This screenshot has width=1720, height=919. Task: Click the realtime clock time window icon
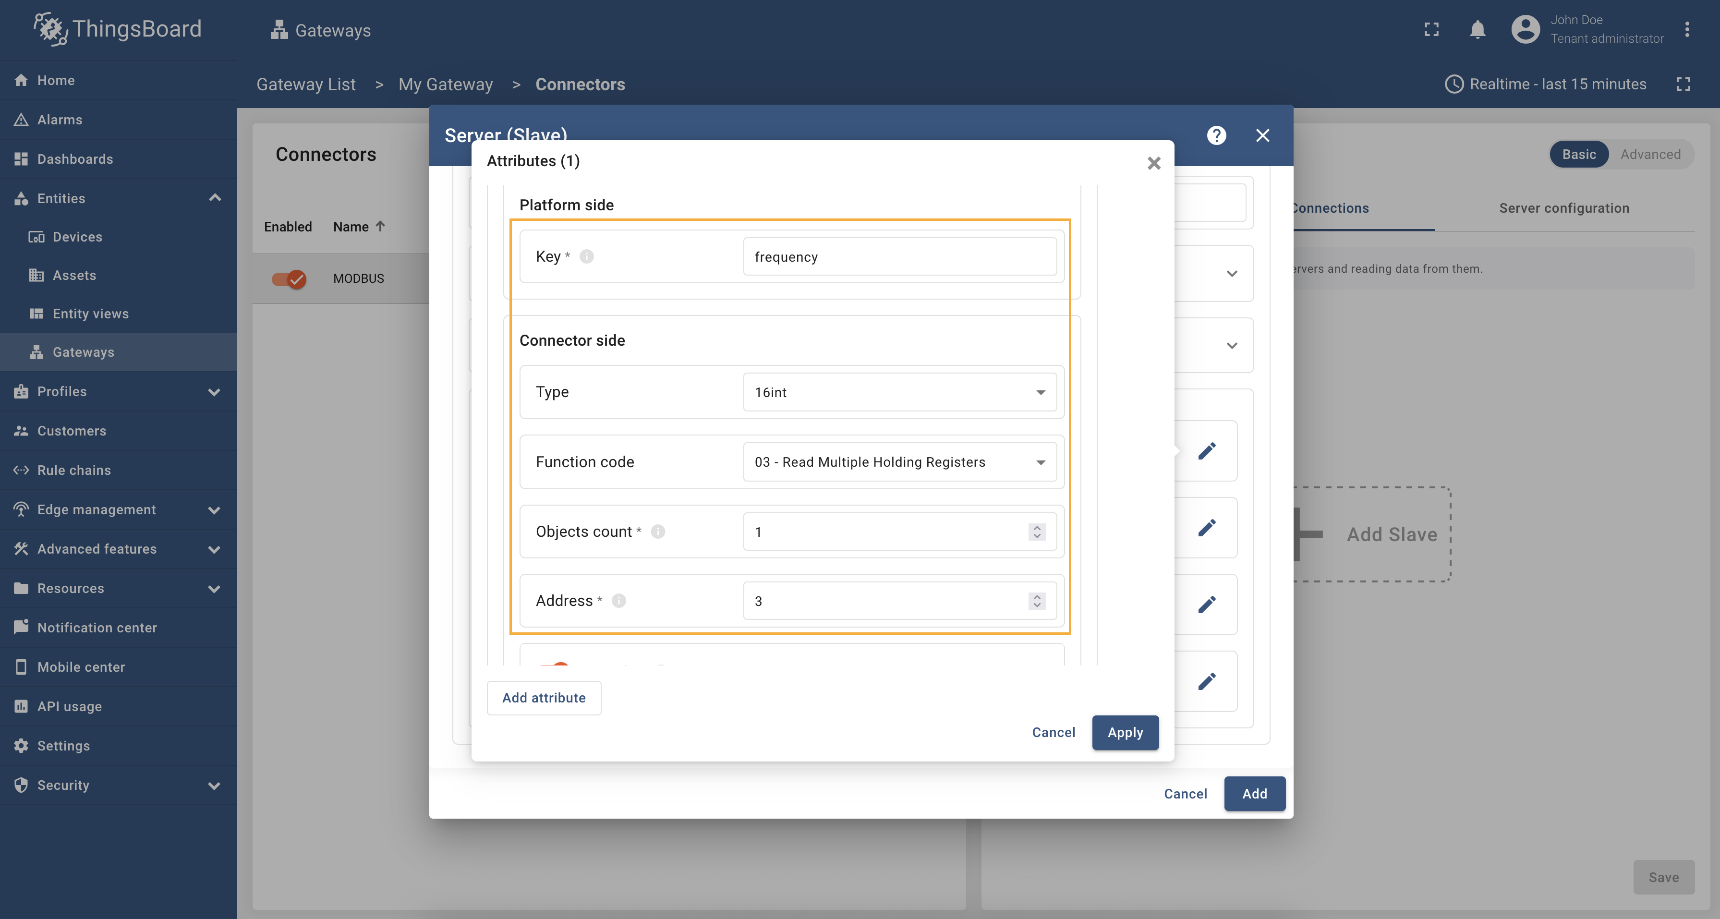pos(1454,84)
